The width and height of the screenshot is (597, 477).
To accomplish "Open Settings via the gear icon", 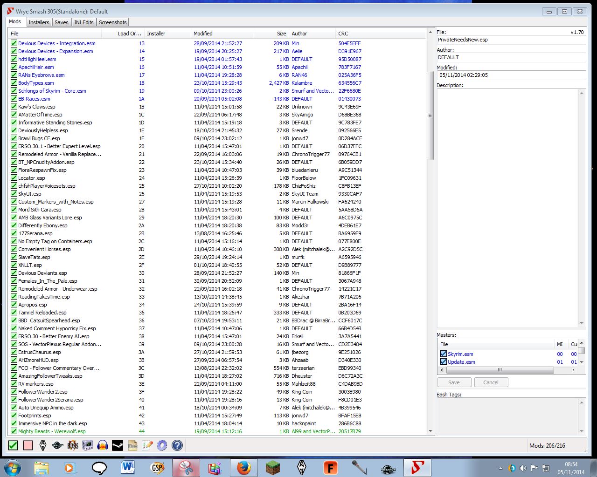I will (x=162, y=445).
